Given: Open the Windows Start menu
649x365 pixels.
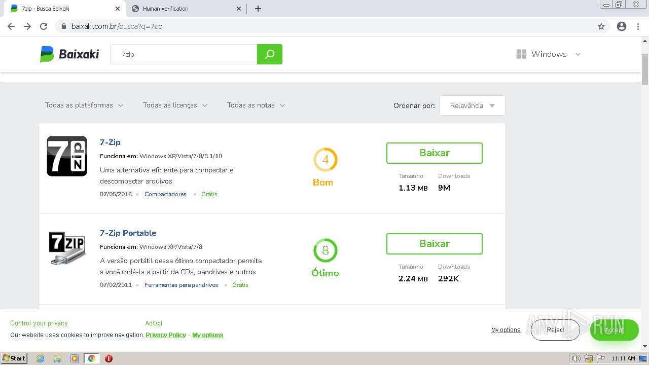Looking at the screenshot, I should pyautogui.click(x=14, y=358).
